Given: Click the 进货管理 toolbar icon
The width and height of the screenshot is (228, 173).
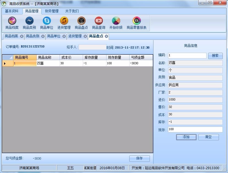Looking at the screenshot, I should pos(64,23).
